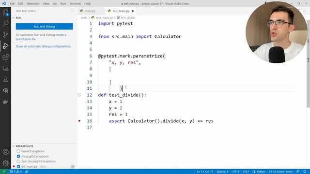Image resolution: width=310 pixels, height=174 pixels.
Task: Click the tests folder breadcrumb
Action: pyautogui.click(x=84, y=18)
